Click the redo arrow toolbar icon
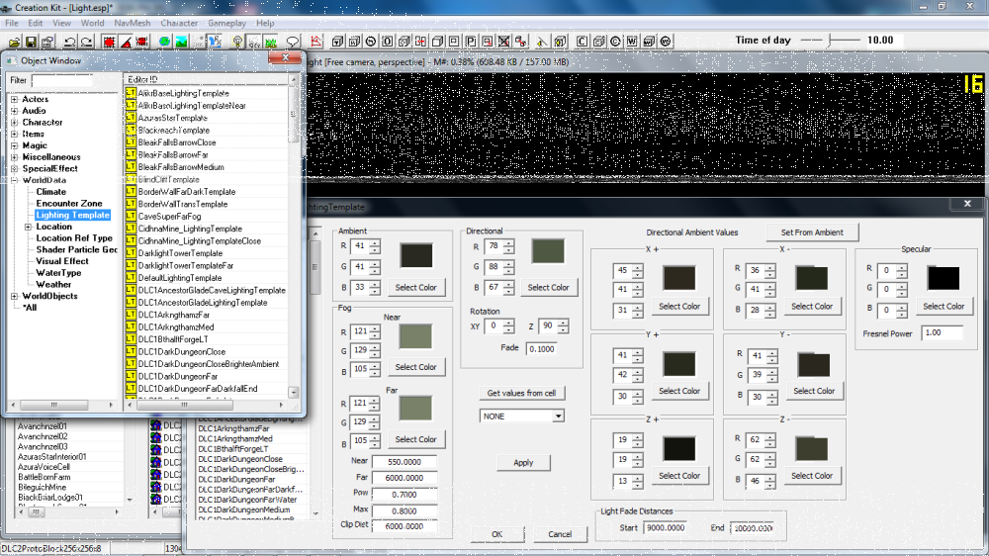This screenshot has width=989, height=556. click(86, 42)
